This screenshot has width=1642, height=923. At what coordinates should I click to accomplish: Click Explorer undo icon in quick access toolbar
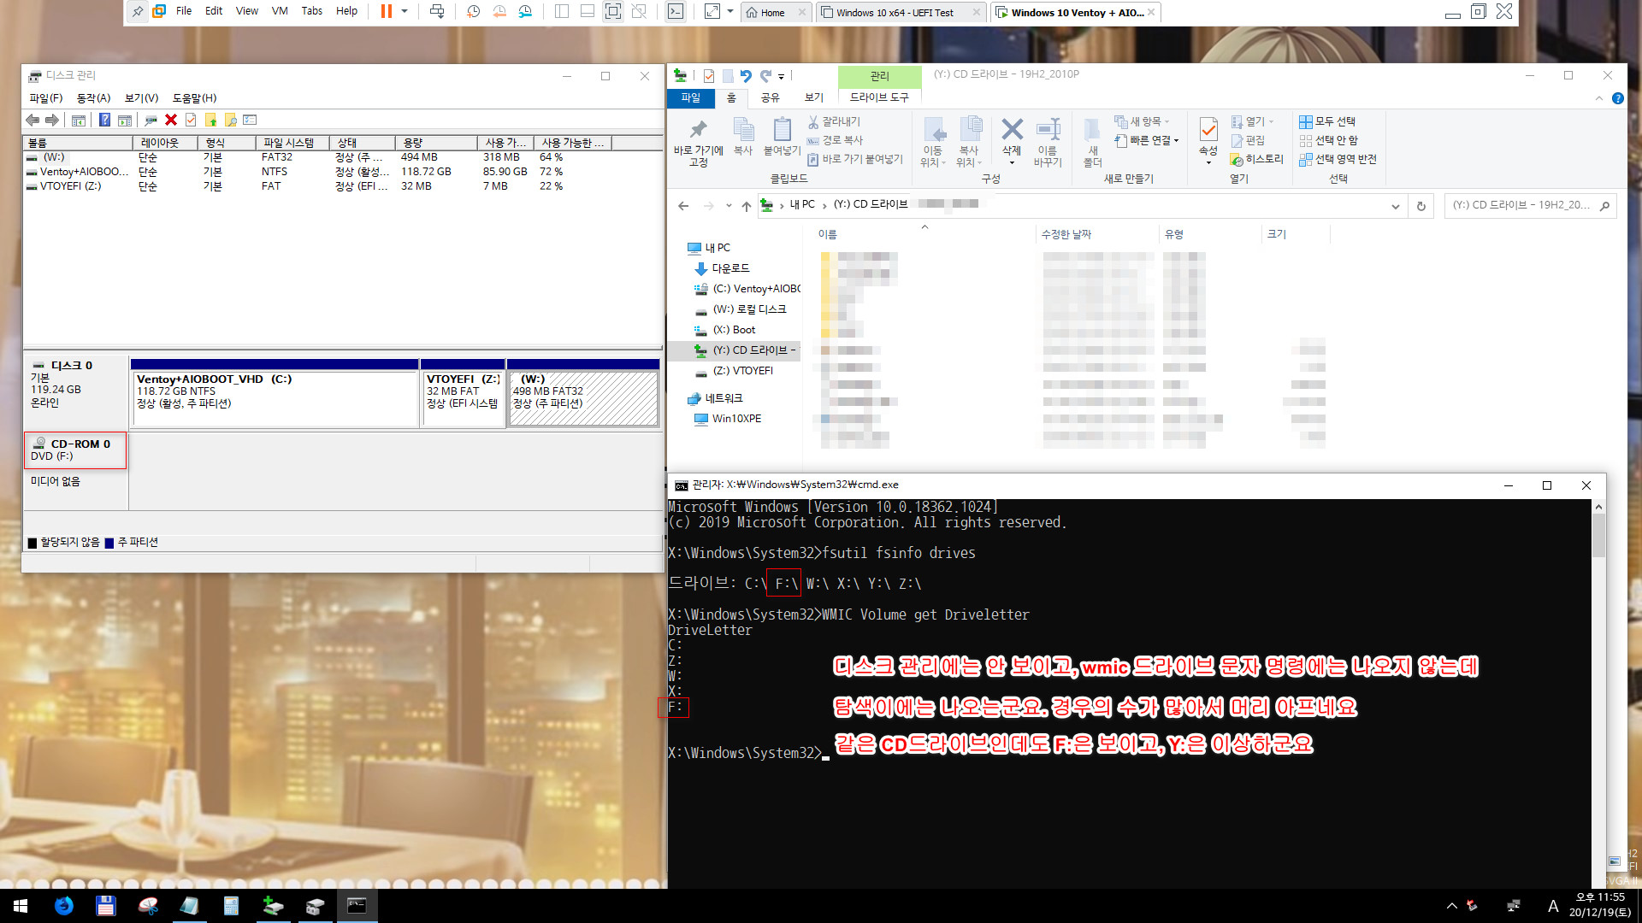[746, 76]
